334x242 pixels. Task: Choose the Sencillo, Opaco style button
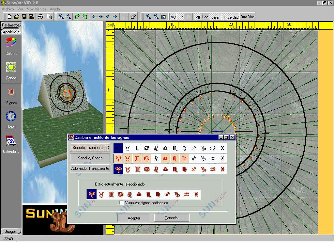90,158
